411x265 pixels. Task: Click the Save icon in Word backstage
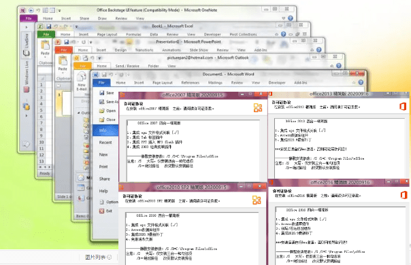[x=101, y=92]
